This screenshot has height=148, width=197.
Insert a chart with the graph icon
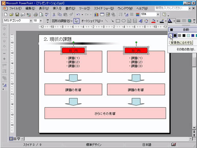97,15
